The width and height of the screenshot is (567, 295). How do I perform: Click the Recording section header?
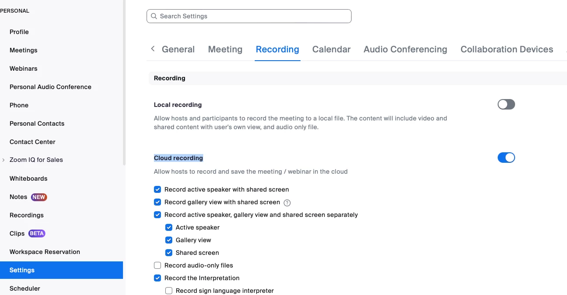point(170,78)
